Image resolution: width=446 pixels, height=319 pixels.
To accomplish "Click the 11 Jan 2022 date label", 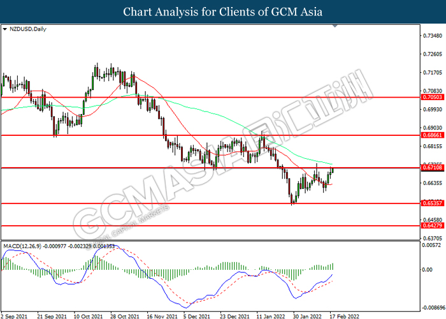I will [271, 316].
